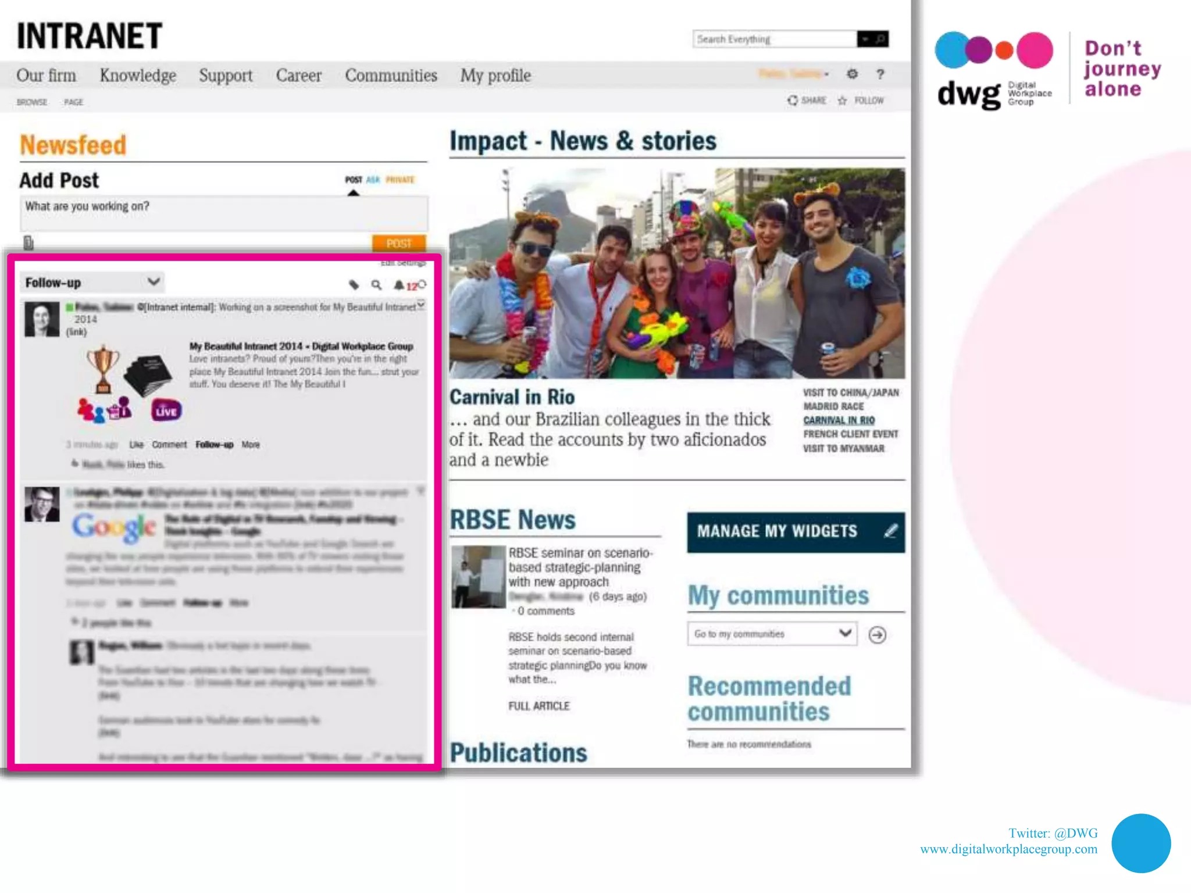The width and height of the screenshot is (1191, 893).
Task: Open the user name dropdown arrow
Action: pyautogui.click(x=826, y=74)
